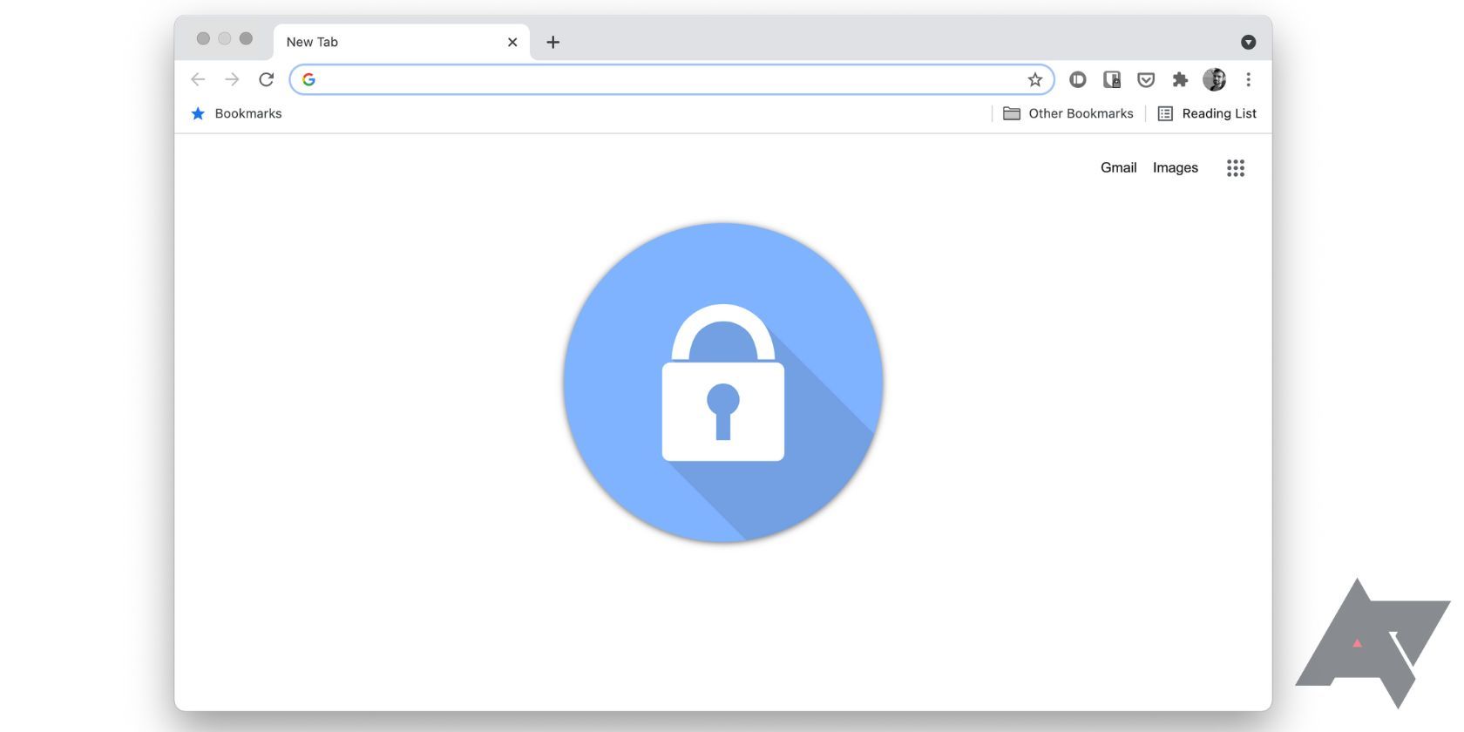
Task: Click the blue padlock circle image
Action: tap(723, 383)
